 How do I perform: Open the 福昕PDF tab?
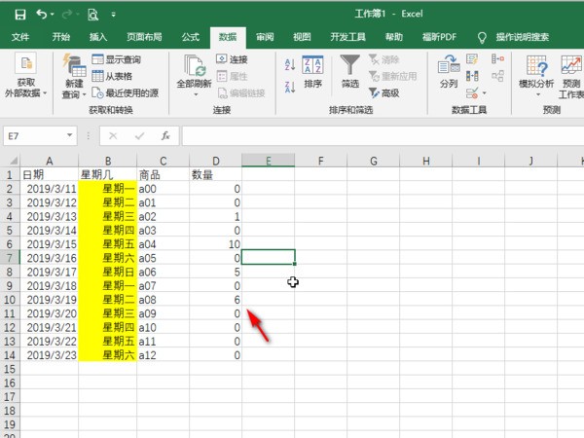tap(439, 37)
